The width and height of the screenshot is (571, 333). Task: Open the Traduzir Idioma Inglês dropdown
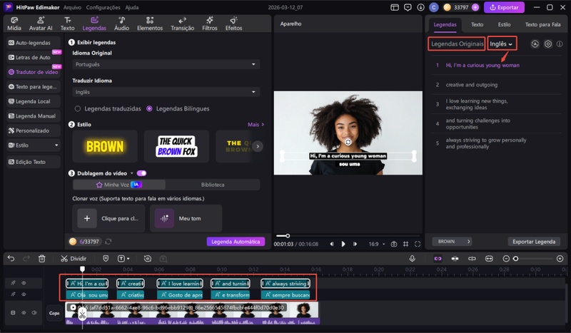click(166, 92)
